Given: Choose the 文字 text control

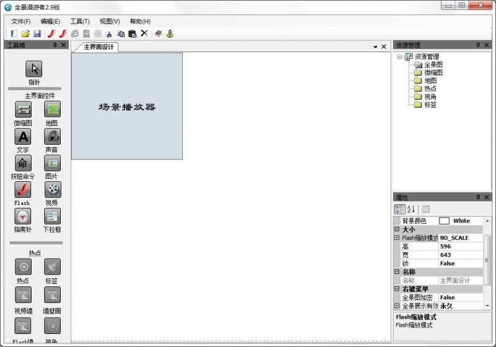Looking at the screenshot, I should (23, 137).
